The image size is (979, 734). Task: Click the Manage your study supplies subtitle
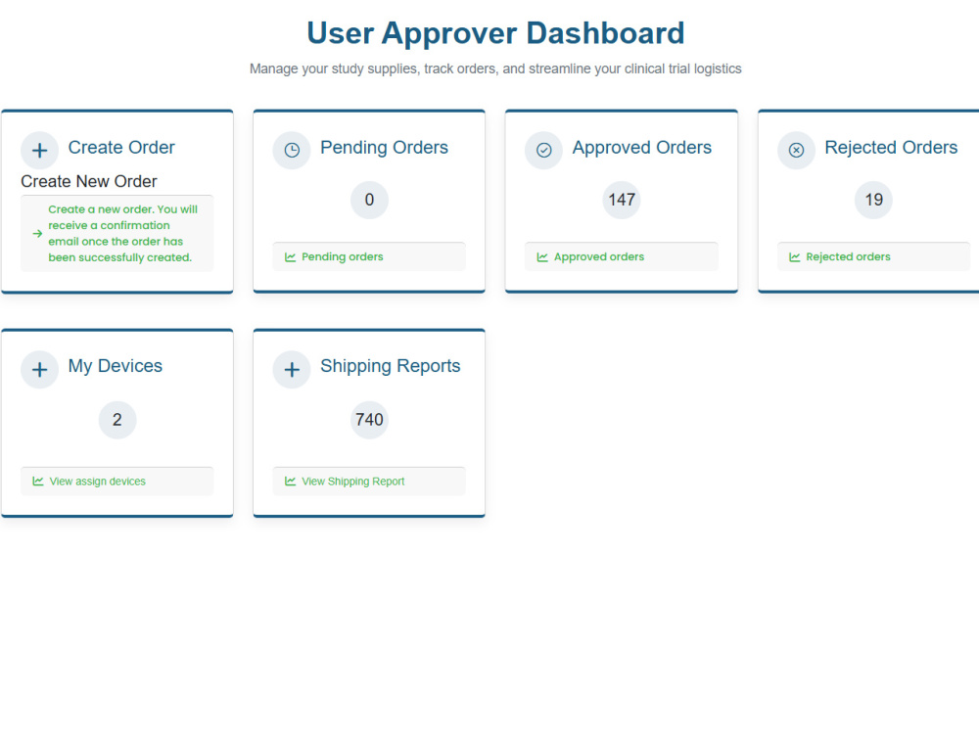(495, 69)
